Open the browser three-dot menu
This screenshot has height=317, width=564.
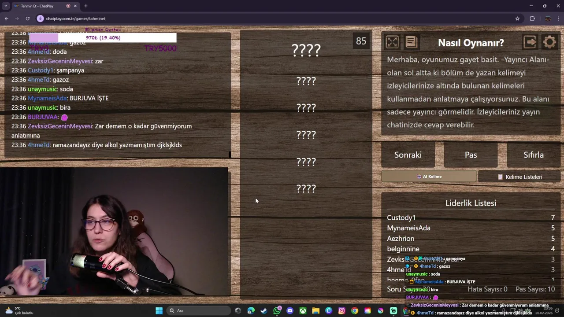pyautogui.click(x=559, y=18)
